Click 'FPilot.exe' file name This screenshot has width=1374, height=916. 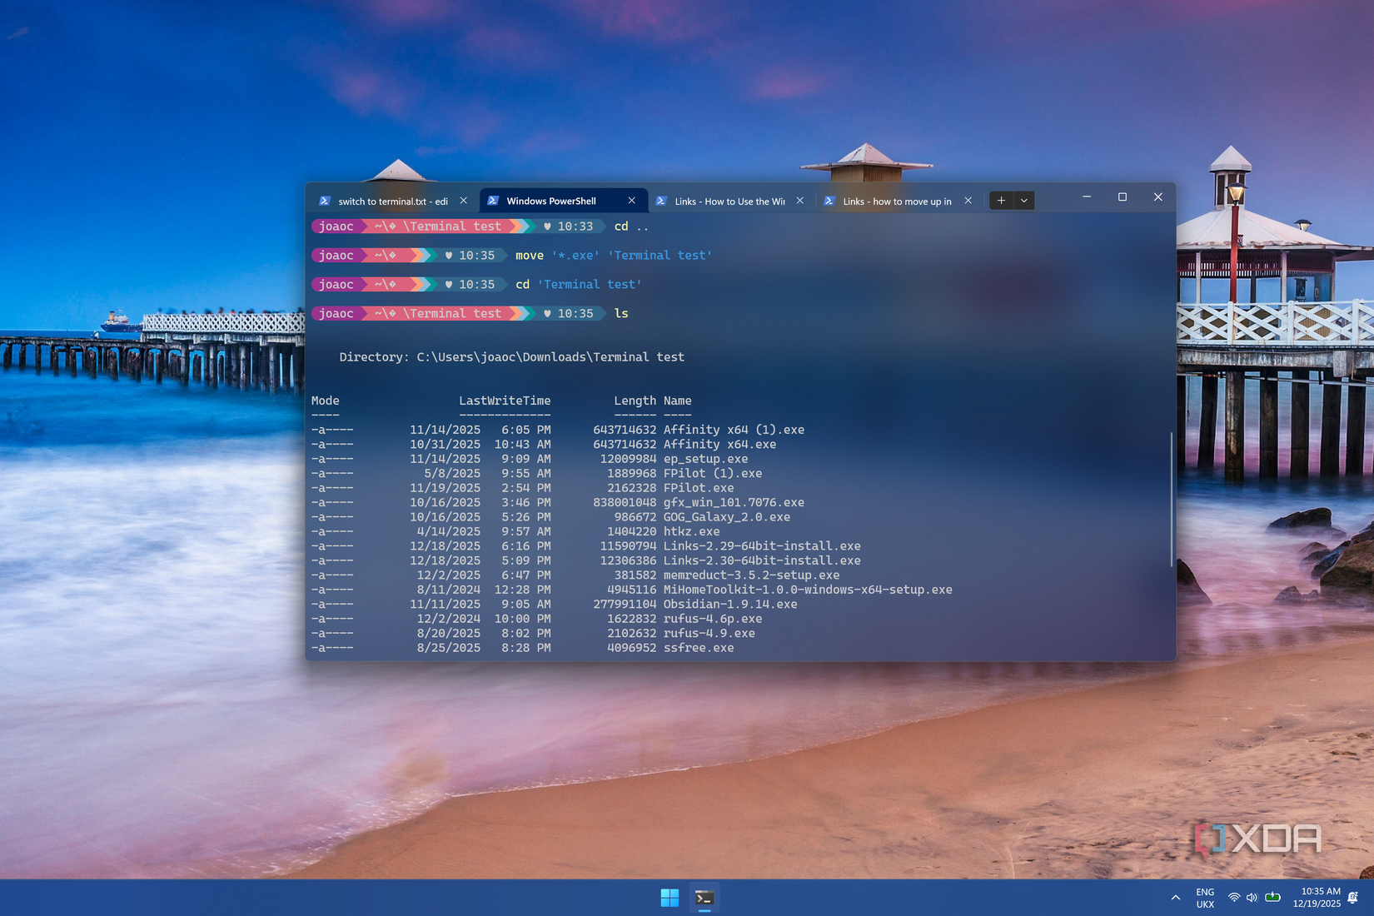699,488
